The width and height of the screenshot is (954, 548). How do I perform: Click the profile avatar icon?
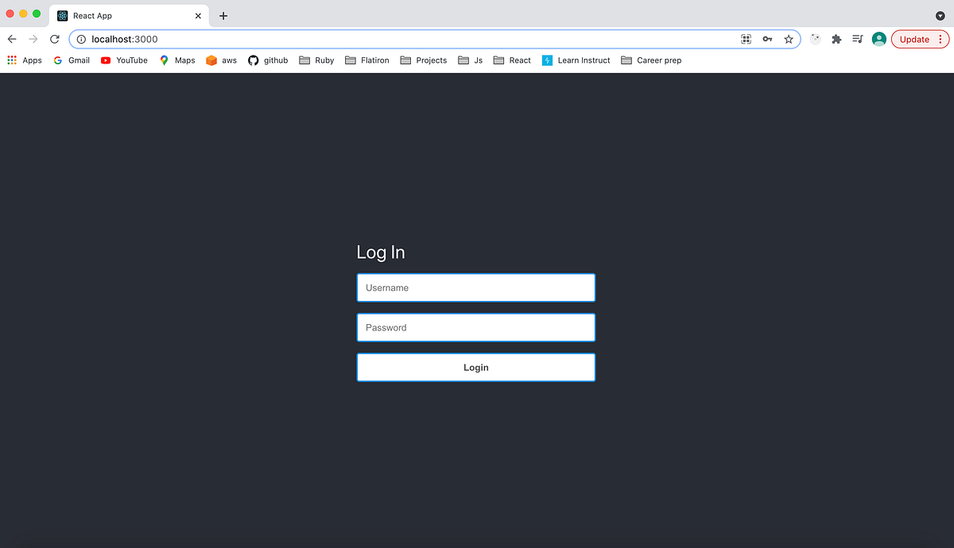pos(878,38)
